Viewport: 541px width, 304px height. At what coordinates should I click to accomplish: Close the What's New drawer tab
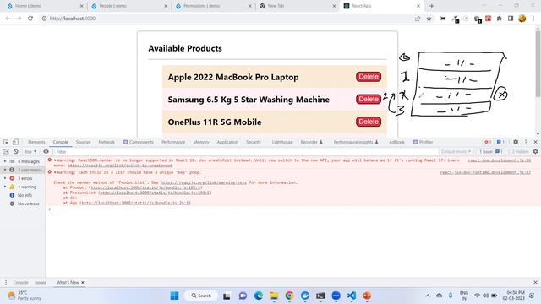[83, 282]
